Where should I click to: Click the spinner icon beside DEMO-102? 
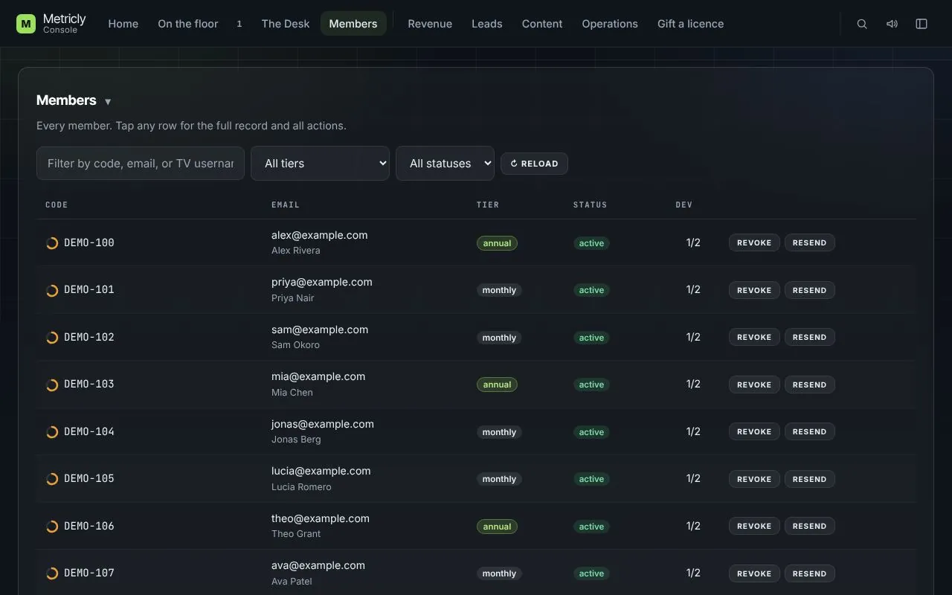tap(52, 338)
